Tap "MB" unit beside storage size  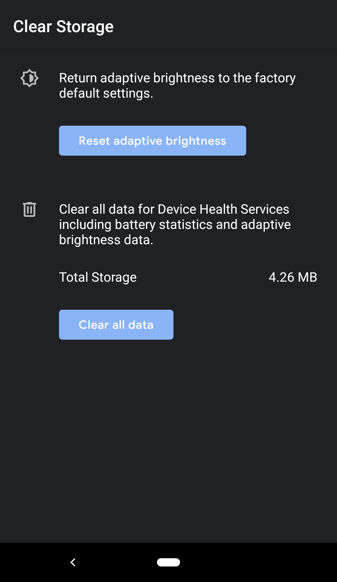(307, 277)
